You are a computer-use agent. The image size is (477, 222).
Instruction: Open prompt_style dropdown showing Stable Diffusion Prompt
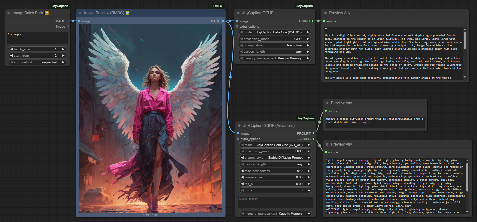[275, 158]
